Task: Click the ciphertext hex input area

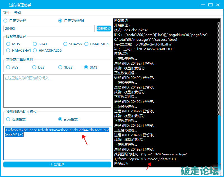Action: pos(57,146)
